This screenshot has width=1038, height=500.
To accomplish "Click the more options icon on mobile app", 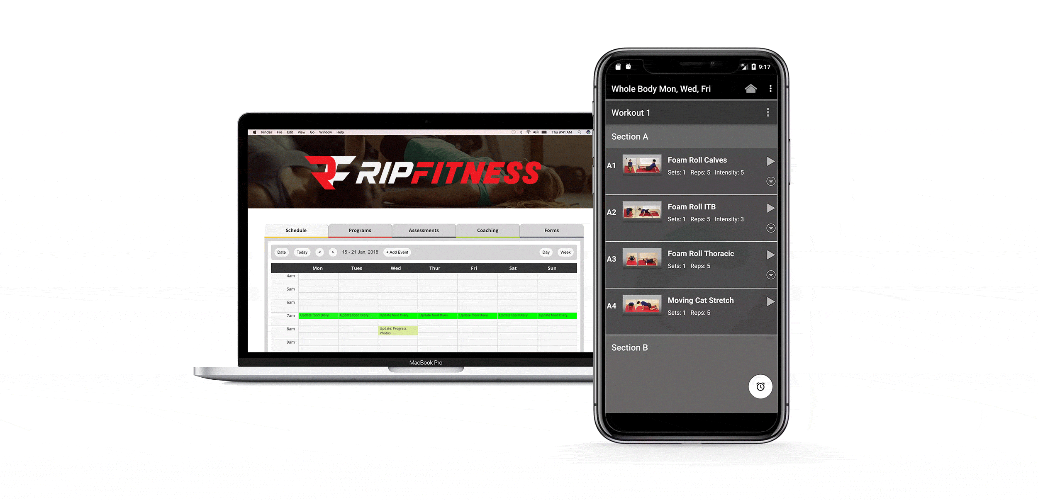I will tap(770, 88).
